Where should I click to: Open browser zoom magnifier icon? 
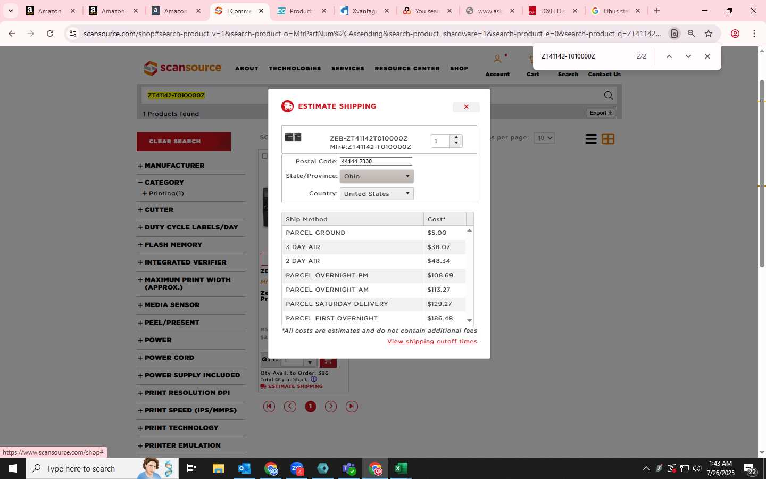pos(691,34)
